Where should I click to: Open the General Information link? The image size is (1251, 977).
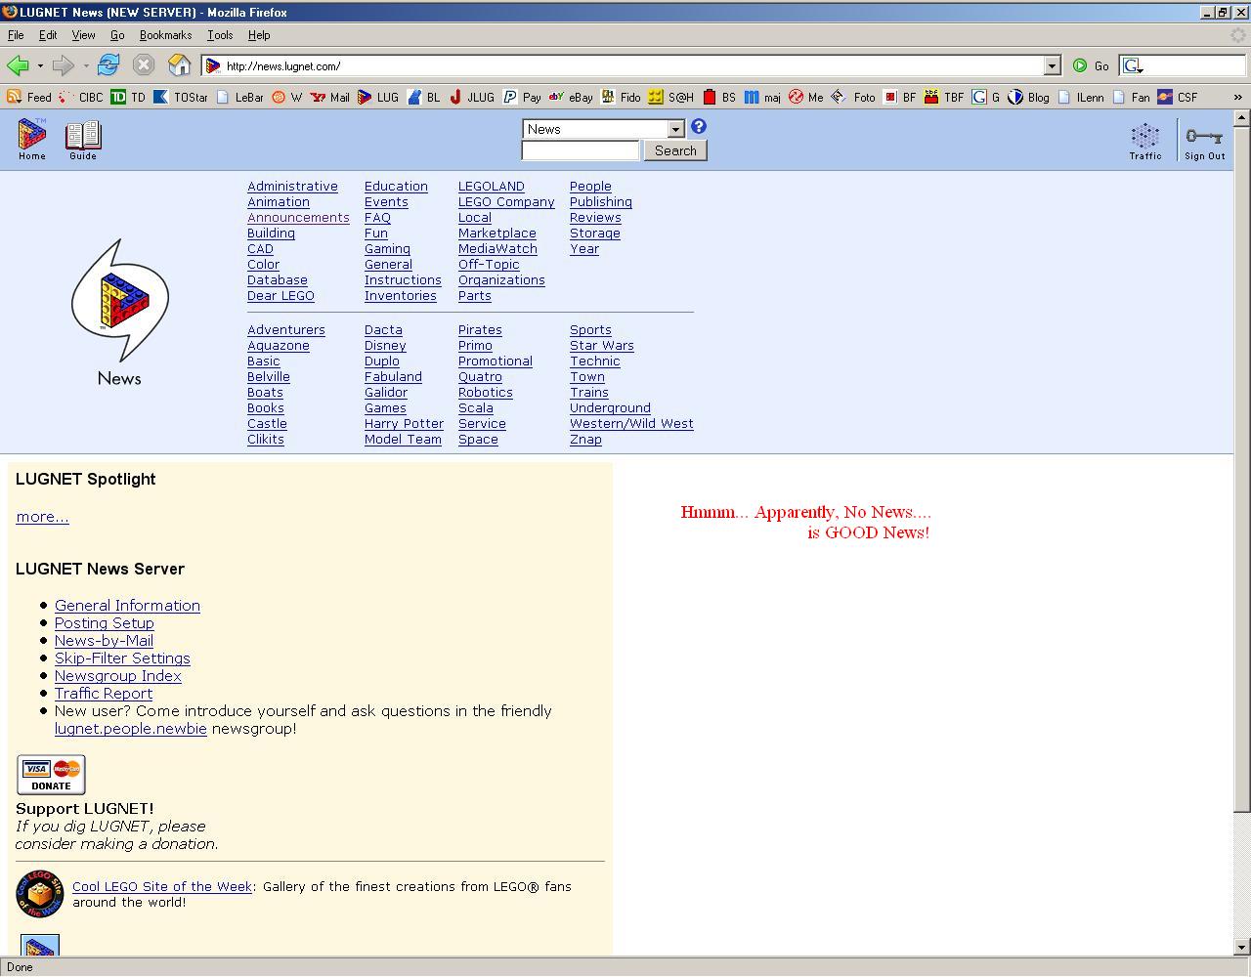[x=127, y=606]
